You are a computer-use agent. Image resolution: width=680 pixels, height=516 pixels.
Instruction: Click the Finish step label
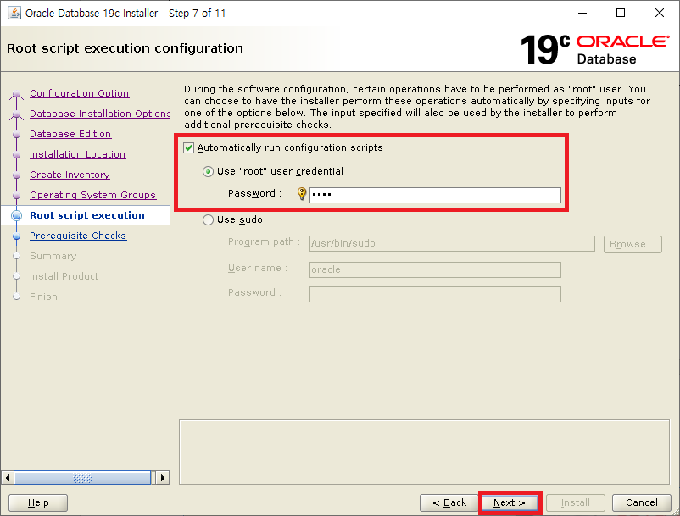pos(43,297)
